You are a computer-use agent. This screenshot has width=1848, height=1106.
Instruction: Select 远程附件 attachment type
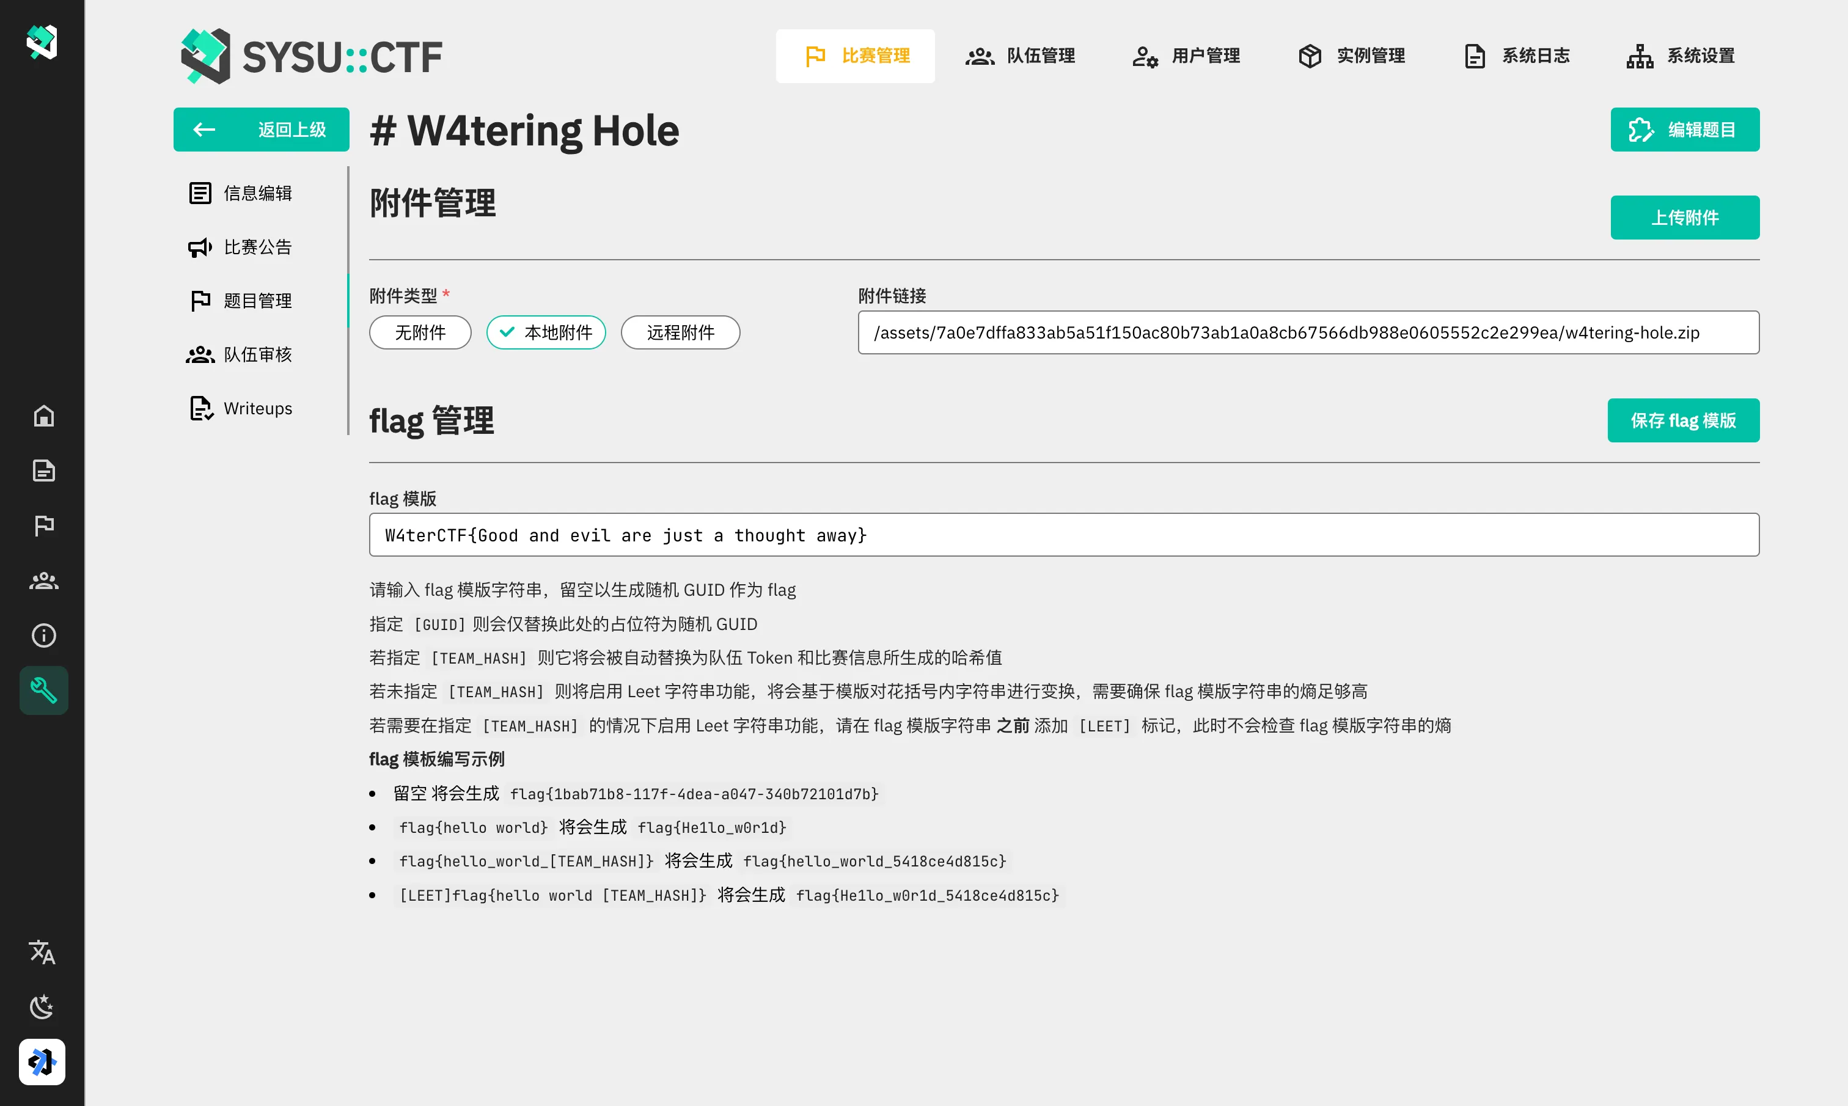tap(680, 332)
